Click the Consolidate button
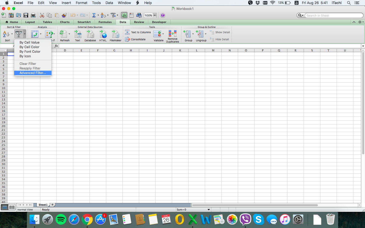 click(x=135, y=39)
